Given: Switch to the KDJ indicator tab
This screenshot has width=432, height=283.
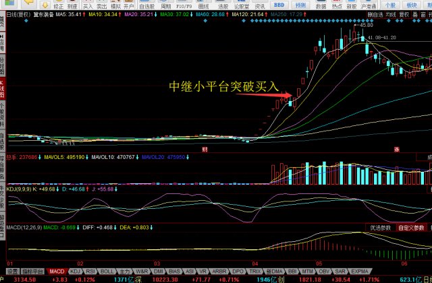Looking at the screenshot, I should coord(75,271).
